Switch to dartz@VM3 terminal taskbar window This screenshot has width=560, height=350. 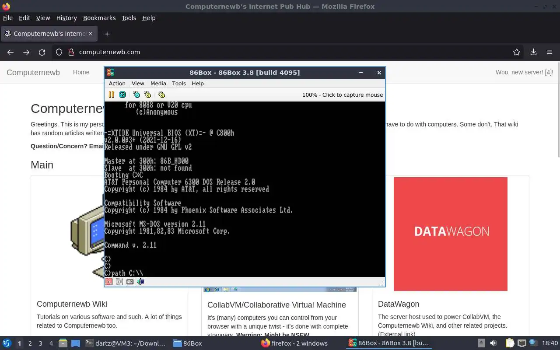tap(125, 343)
